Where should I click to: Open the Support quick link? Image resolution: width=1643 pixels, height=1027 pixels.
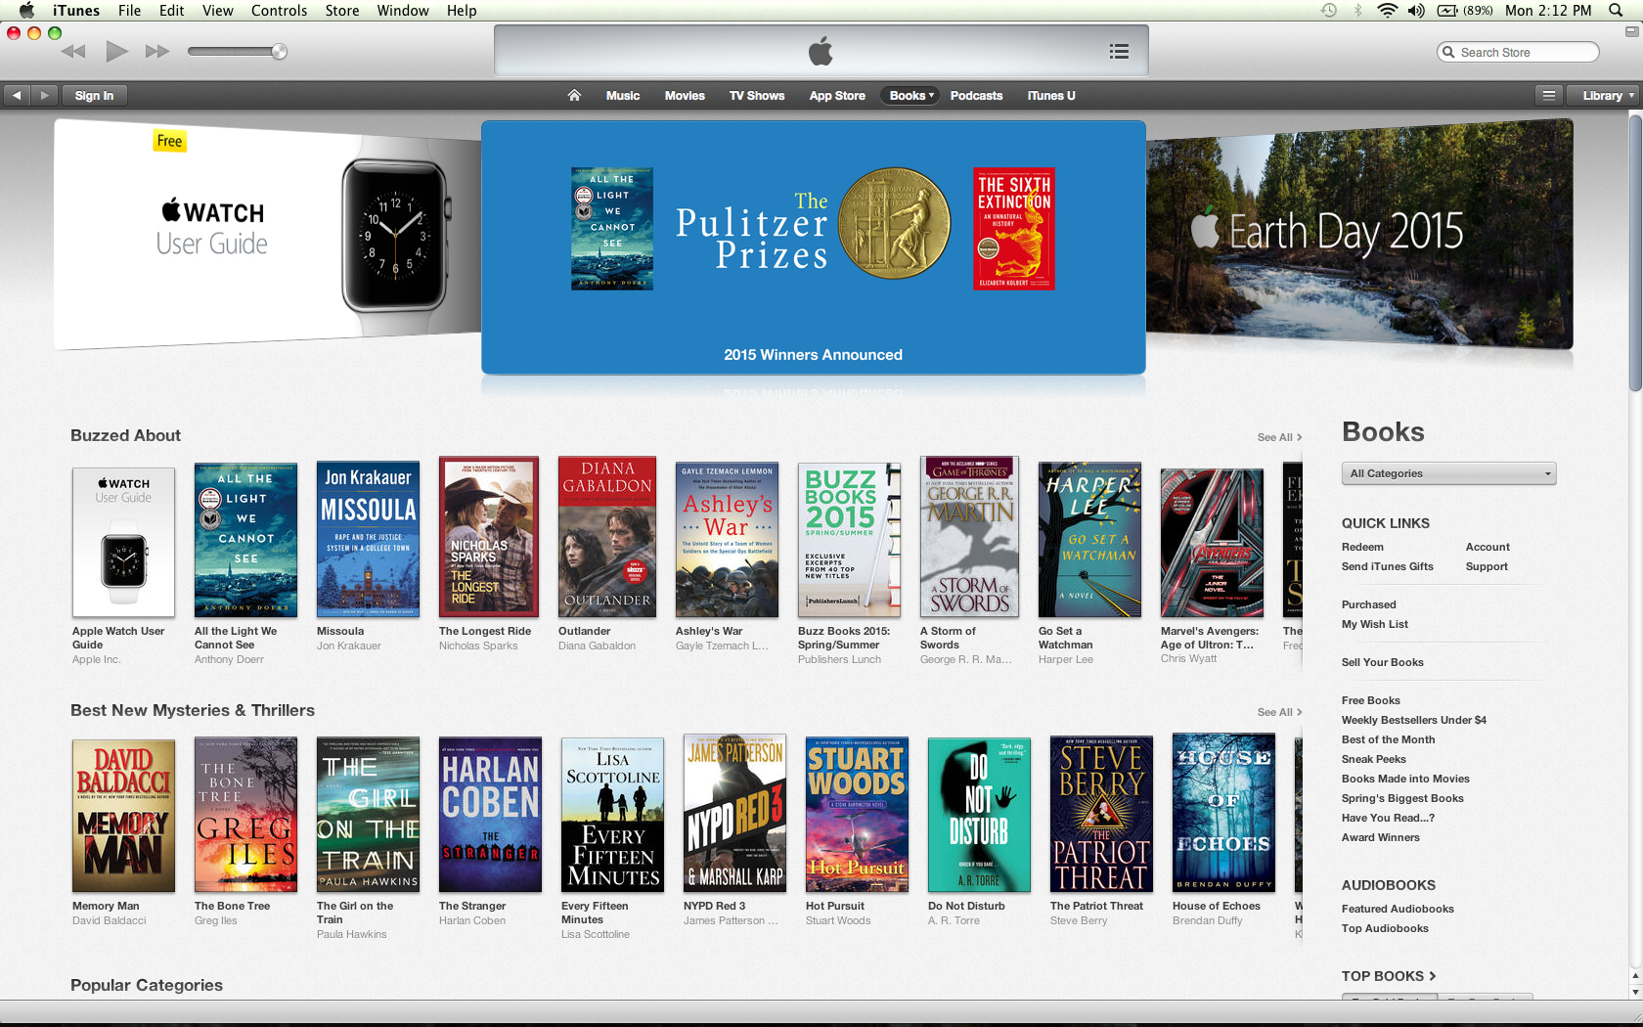[1487, 567]
